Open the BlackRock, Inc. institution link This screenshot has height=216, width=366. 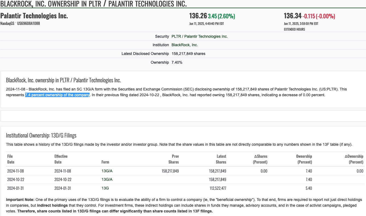pos(185,45)
